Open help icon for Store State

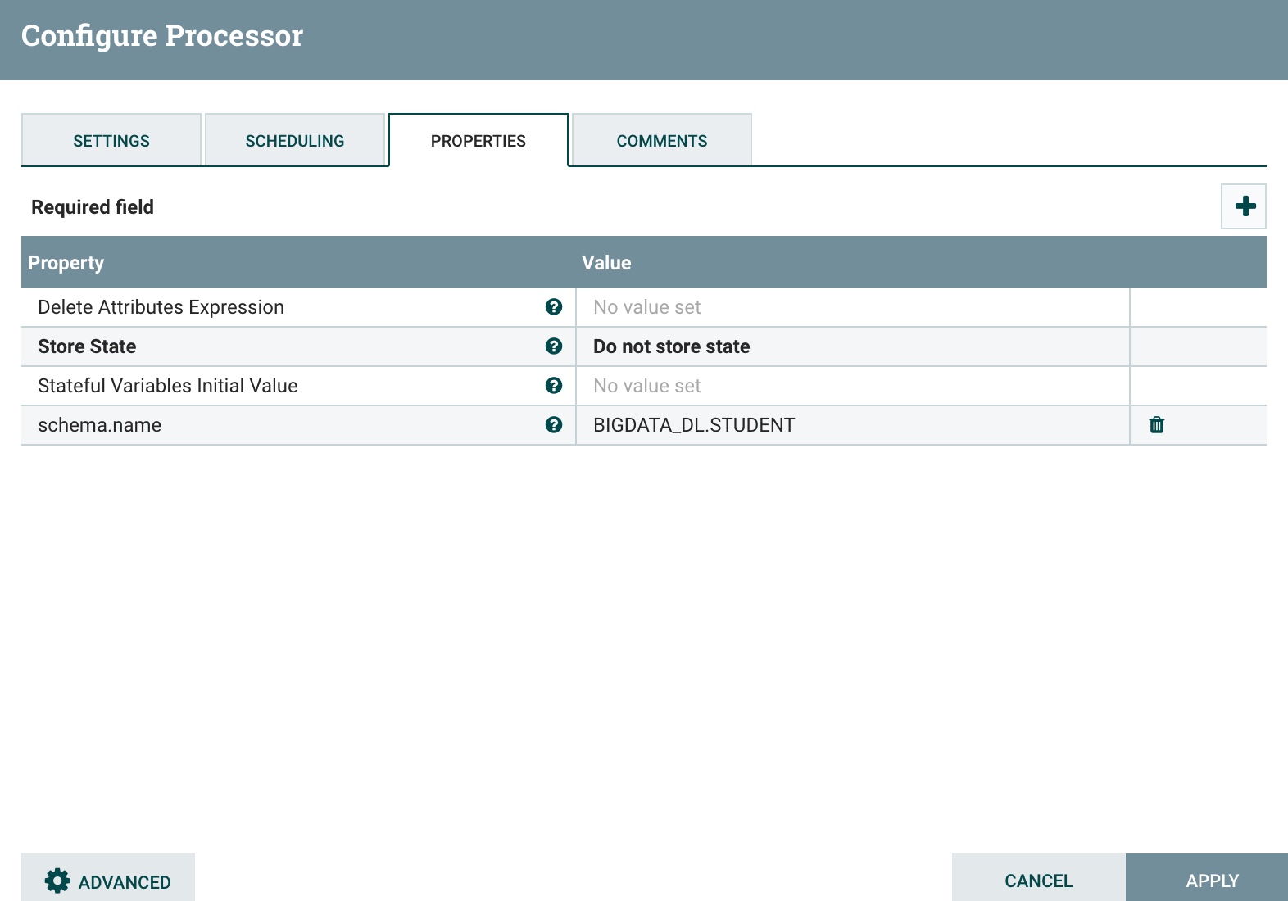click(x=554, y=346)
